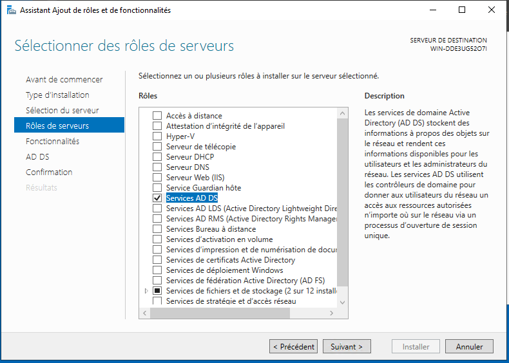Maximize the wizard window
Image resolution: width=509 pixels, height=363 pixels.
point(462,10)
